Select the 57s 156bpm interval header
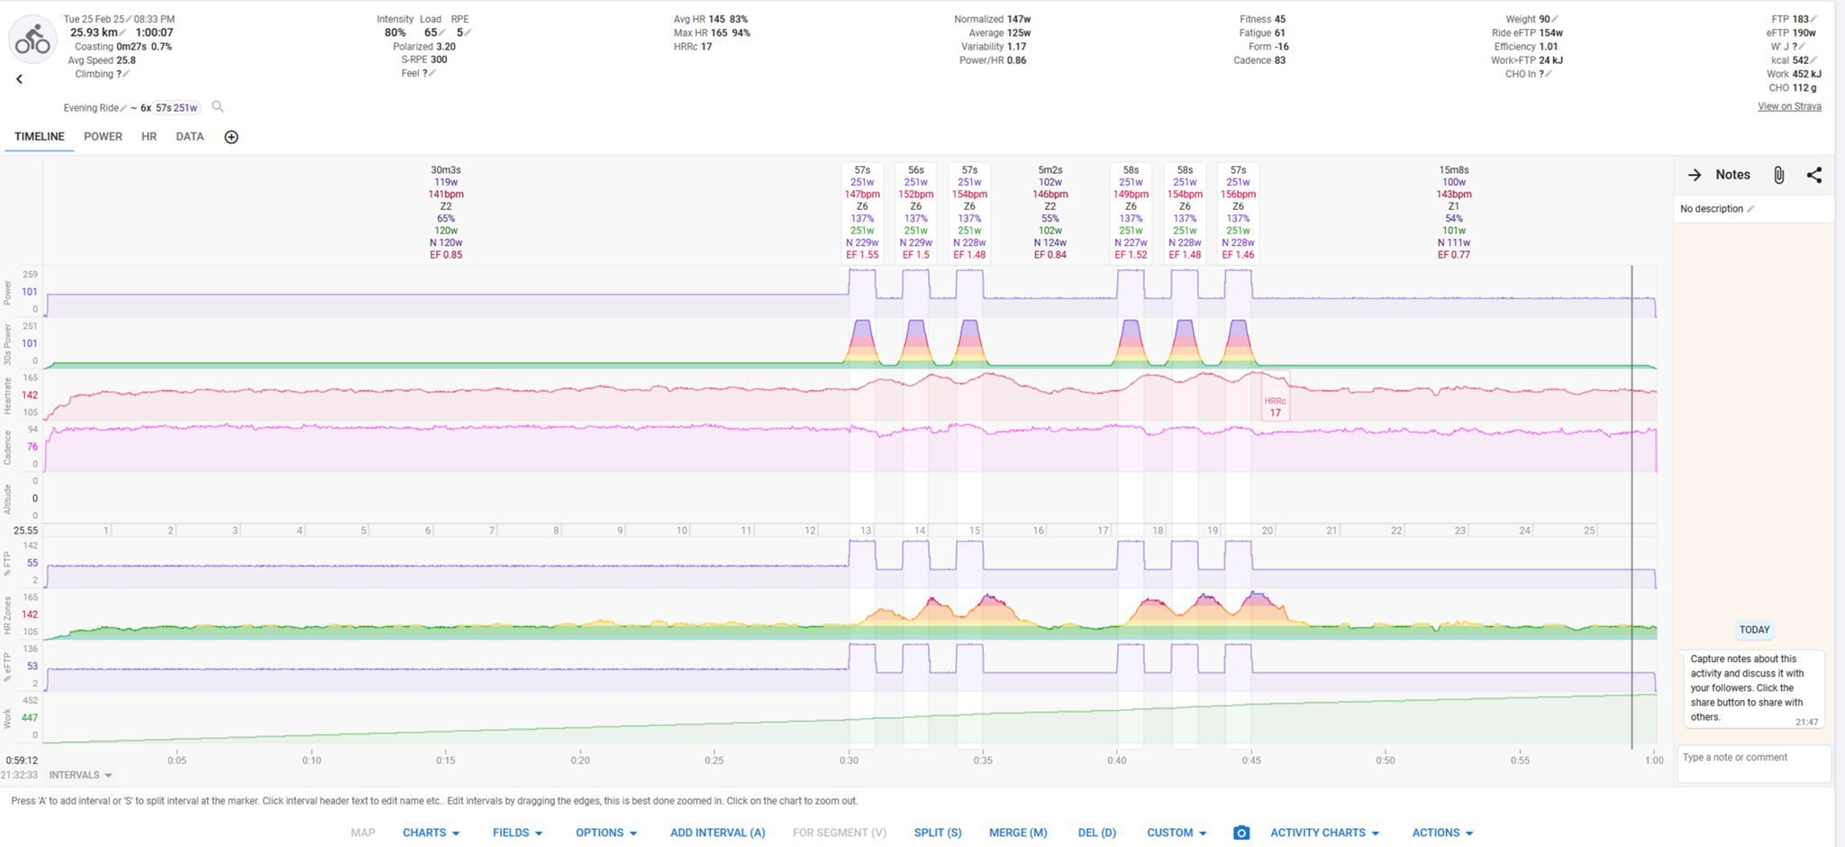1845x847 pixels. pyautogui.click(x=1239, y=213)
